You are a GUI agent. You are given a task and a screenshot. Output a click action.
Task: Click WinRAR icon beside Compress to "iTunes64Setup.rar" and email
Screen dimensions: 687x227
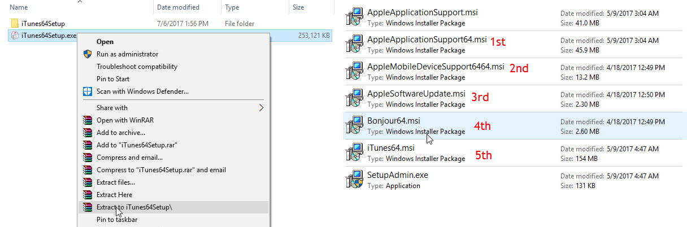88,169
